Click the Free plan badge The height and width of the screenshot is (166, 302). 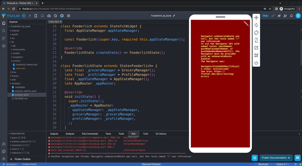pyautogui.click(x=265, y=16)
